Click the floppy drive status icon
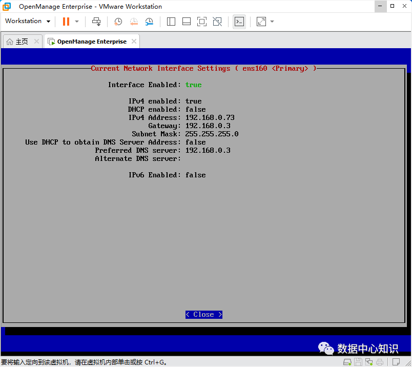 coord(358,362)
